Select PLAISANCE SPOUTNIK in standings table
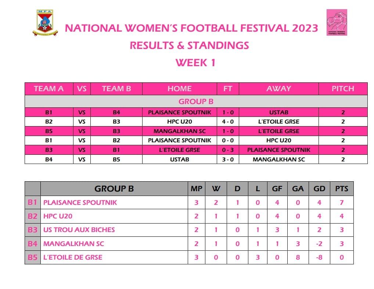Viewport: 374px width, 289px height. pyautogui.click(x=80, y=202)
